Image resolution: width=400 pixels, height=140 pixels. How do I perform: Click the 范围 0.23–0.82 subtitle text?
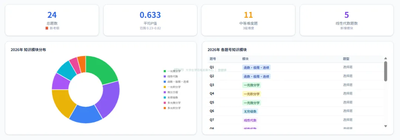(150, 28)
